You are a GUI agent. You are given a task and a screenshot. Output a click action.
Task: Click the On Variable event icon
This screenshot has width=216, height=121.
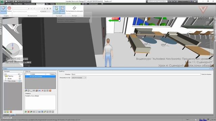[39, 90]
